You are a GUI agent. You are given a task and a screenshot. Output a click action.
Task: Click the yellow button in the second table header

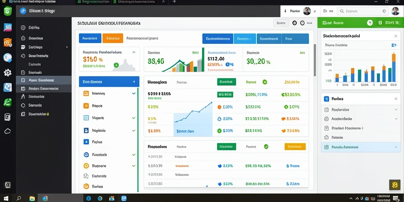pos(295,147)
